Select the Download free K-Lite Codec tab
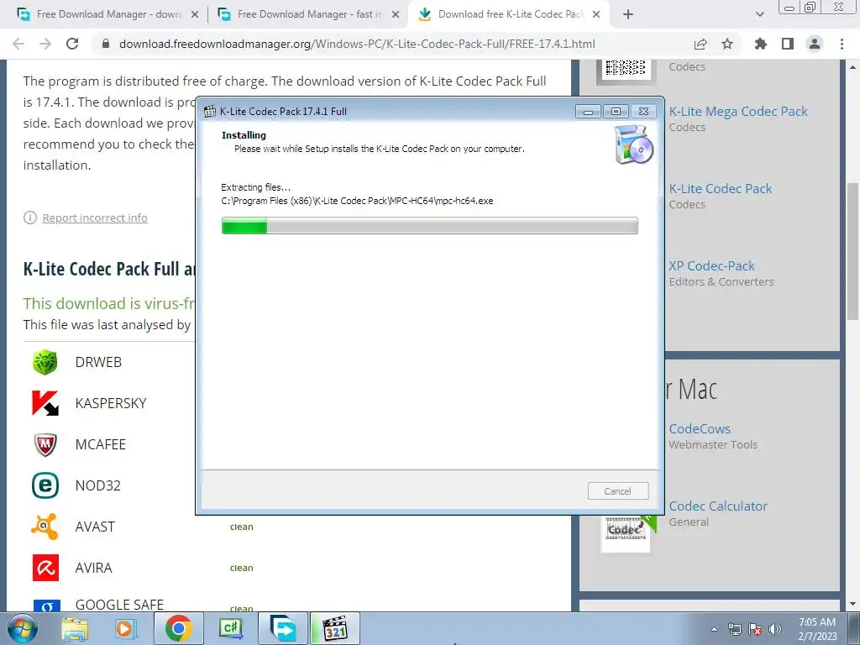This screenshot has width=860, height=645. tap(510, 15)
